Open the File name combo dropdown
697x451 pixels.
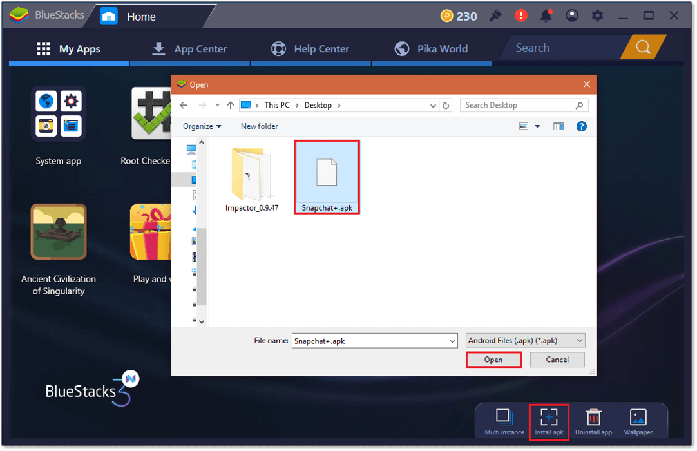click(452, 341)
